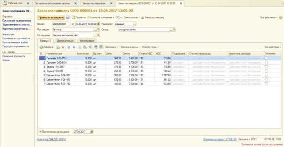Tick Отменено checkbox for Пыльник 0-05-2134 row
Viewport: 284px width, 147px height.
pyautogui.click(x=266, y=62)
